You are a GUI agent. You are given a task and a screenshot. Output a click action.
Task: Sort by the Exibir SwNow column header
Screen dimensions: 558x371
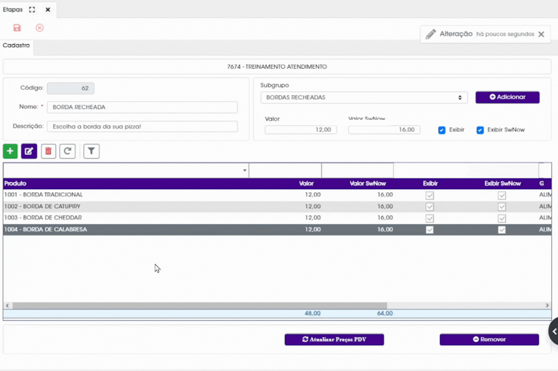click(503, 184)
